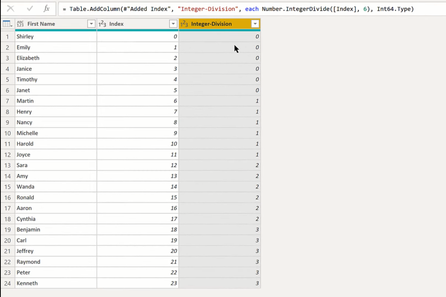Change data type icon of Integer-Division column
This screenshot has width=446, height=297.
184,24
